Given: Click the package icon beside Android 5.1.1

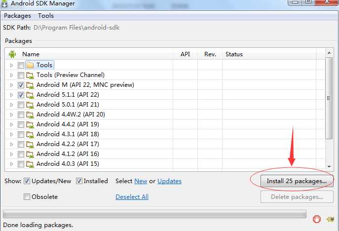Looking at the screenshot, I should pos(30,95).
